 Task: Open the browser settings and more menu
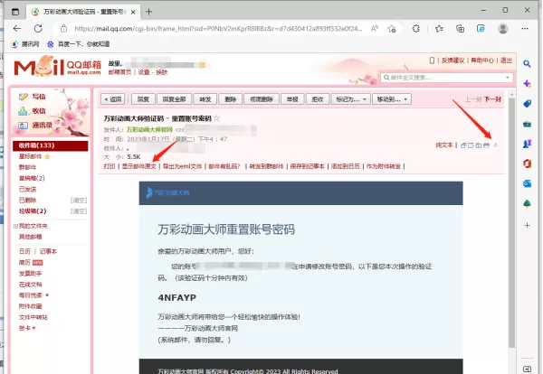click(x=525, y=29)
